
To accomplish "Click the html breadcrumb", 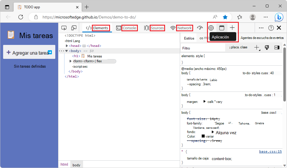I will (64, 164).
